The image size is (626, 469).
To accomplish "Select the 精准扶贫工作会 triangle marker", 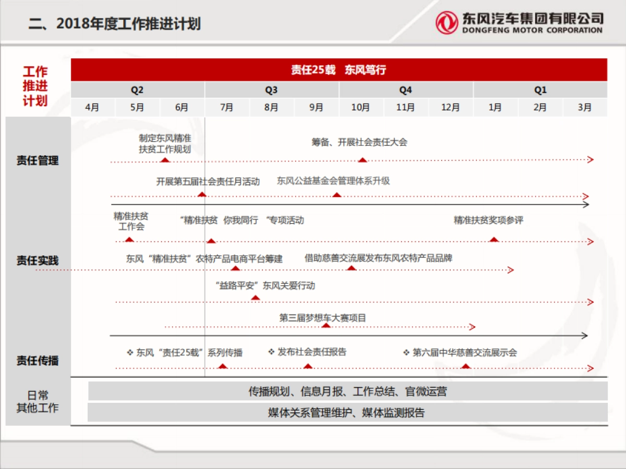I will click(x=129, y=240).
